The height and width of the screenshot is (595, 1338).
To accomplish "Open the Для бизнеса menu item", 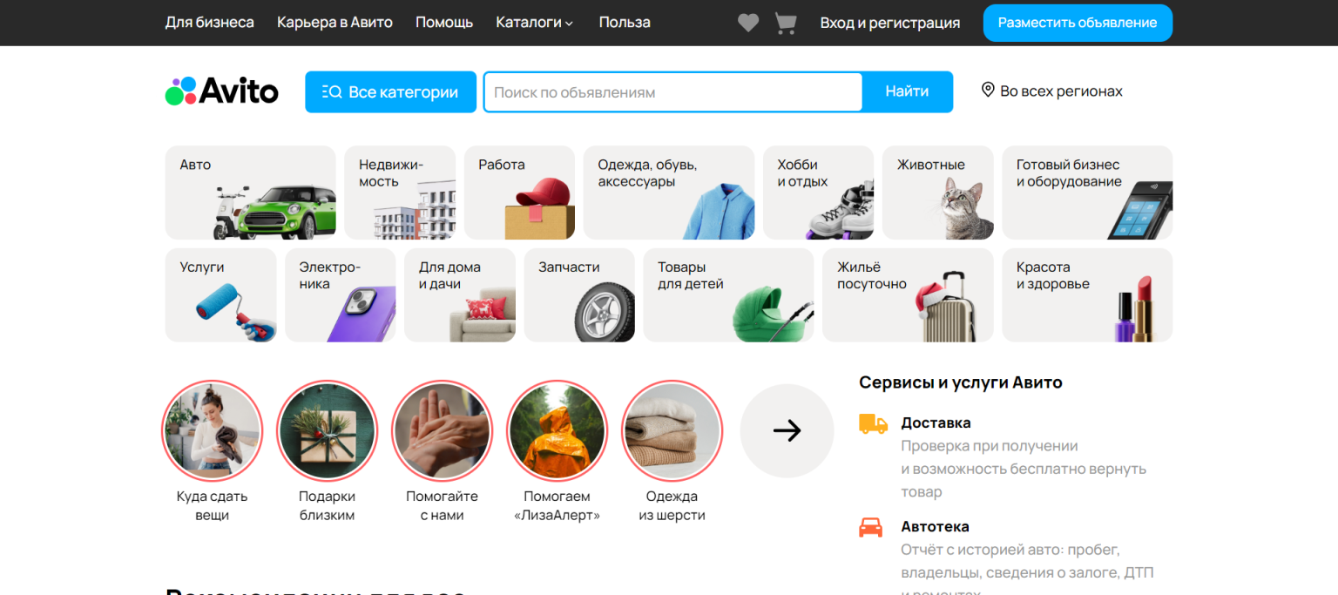I will click(210, 23).
